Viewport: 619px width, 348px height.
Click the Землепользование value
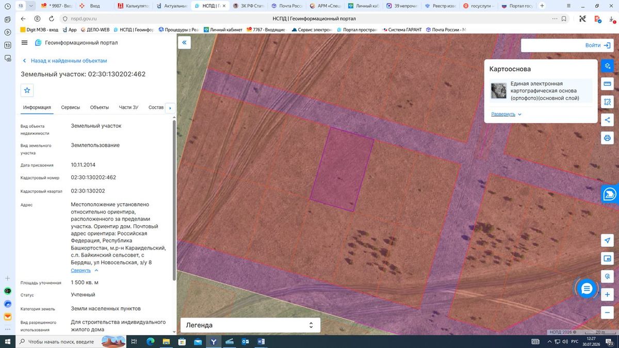click(x=95, y=145)
